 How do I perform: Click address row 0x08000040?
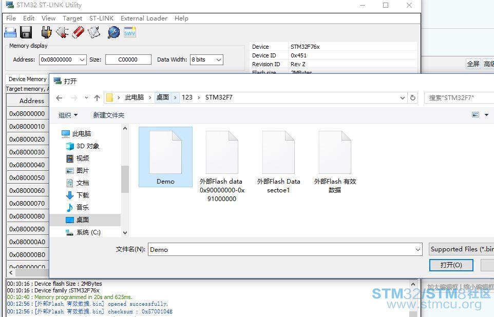(27, 165)
